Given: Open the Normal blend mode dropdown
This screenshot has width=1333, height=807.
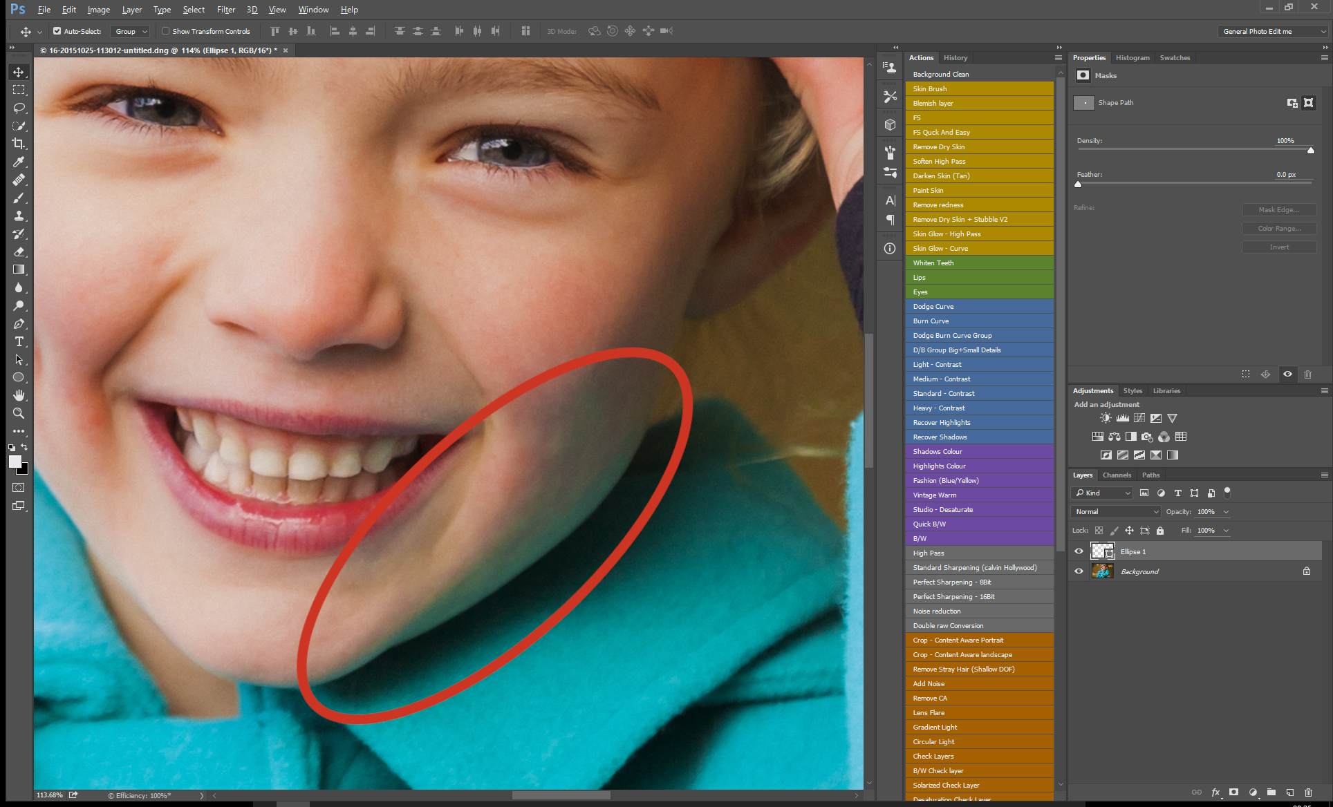Looking at the screenshot, I should tap(1116, 512).
